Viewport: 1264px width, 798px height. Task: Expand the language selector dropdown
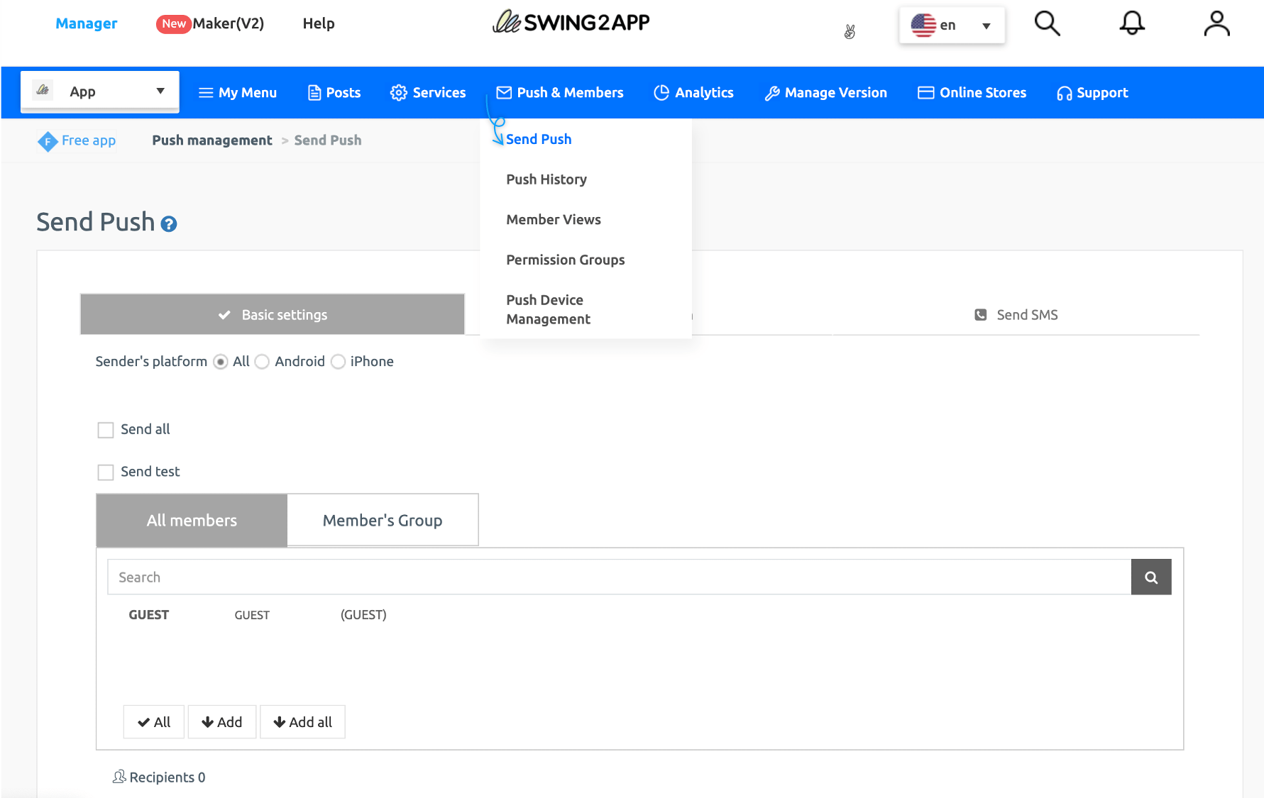click(x=952, y=26)
